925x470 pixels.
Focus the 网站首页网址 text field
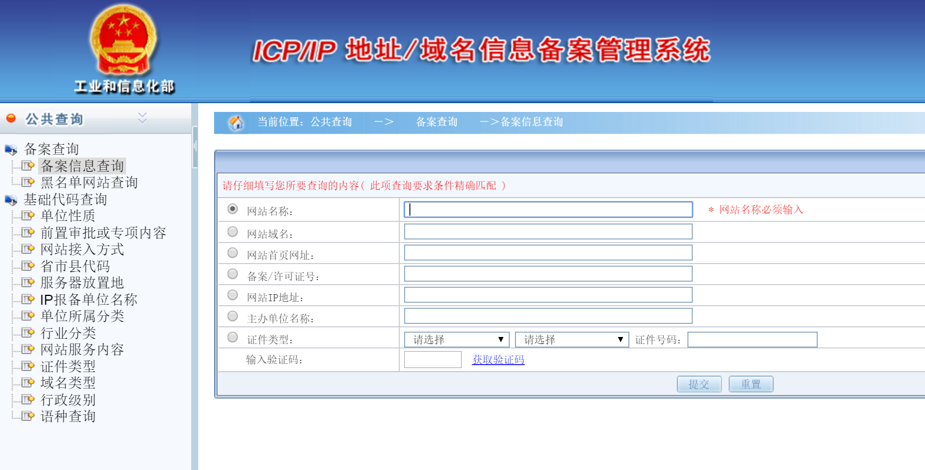548,253
